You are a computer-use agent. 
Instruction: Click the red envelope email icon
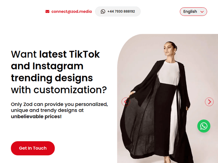pos(47,12)
